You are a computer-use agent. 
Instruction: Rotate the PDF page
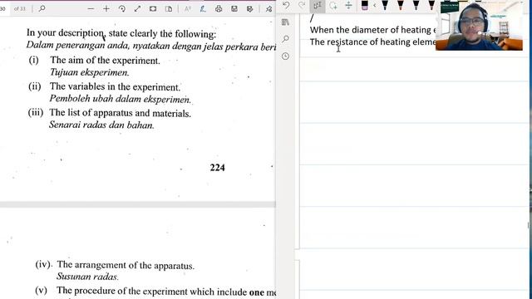(122, 9)
